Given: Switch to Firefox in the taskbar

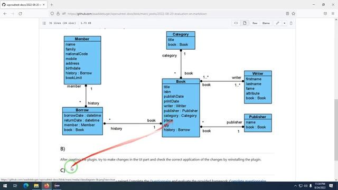Looking at the screenshot, I should click(x=46, y=186).
